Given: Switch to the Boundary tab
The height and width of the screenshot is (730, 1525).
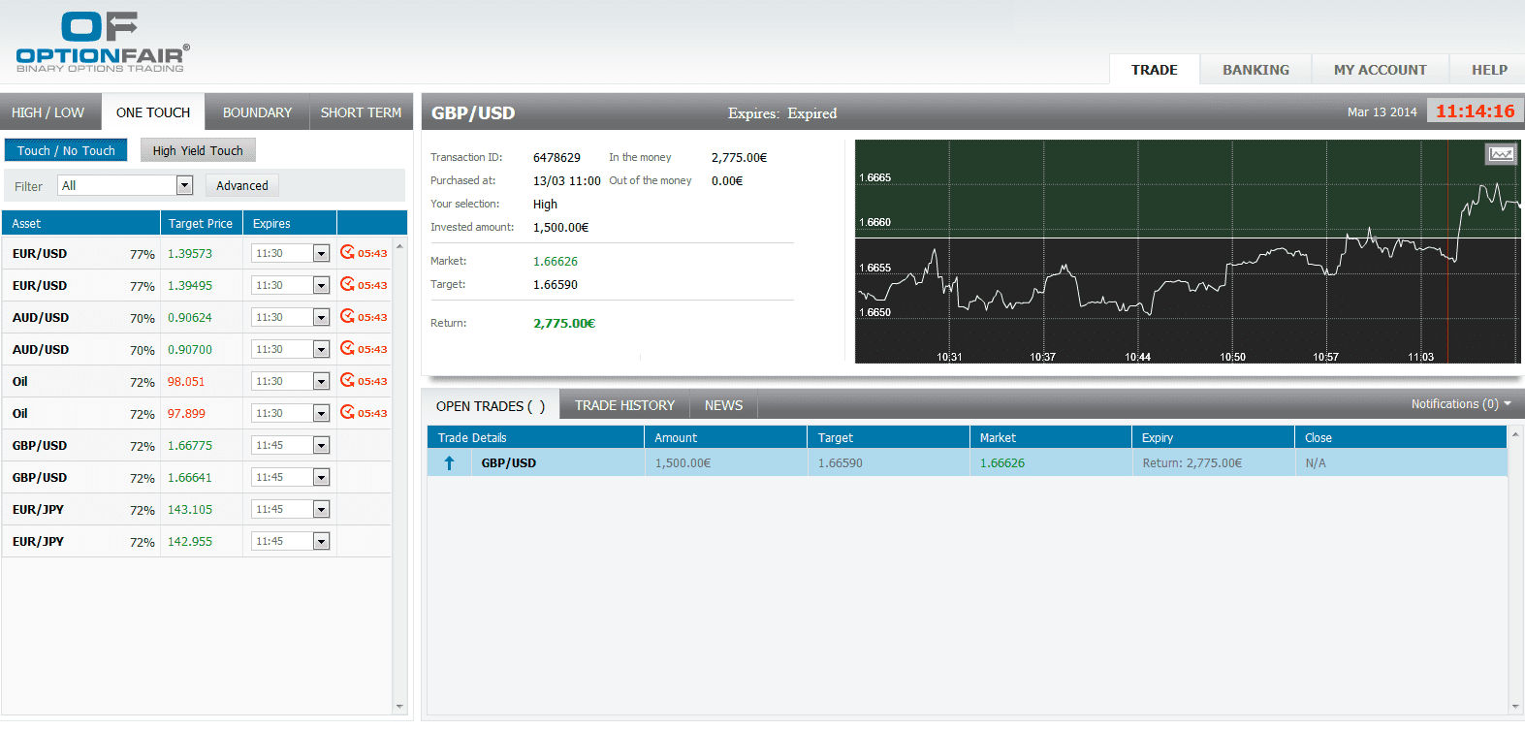Looking at the screenshot, I should [257, 112].
